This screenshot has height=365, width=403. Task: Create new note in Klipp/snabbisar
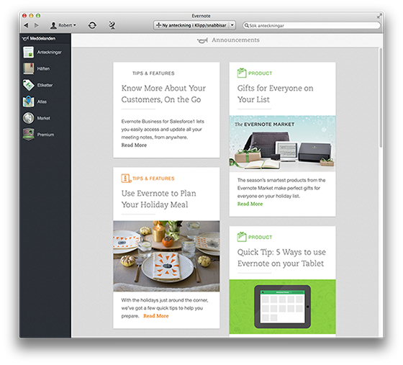[x=191, y=25]
